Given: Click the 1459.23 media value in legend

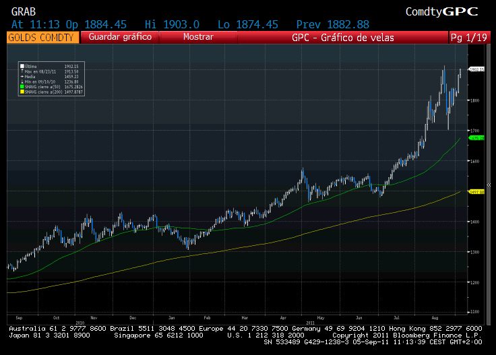Looking at the screenshot, I should click(71, 77).
